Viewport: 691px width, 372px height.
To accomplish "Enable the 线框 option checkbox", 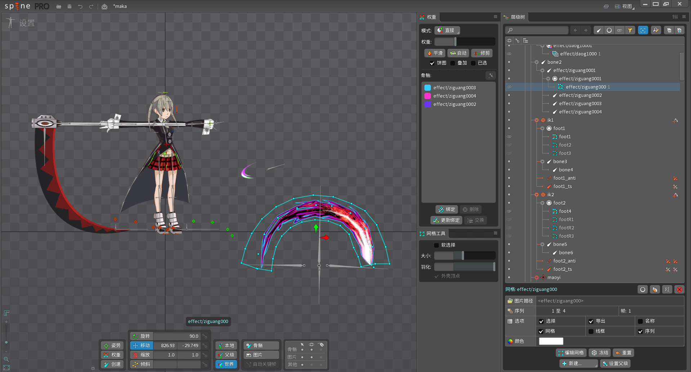I will tap(591, 331).
